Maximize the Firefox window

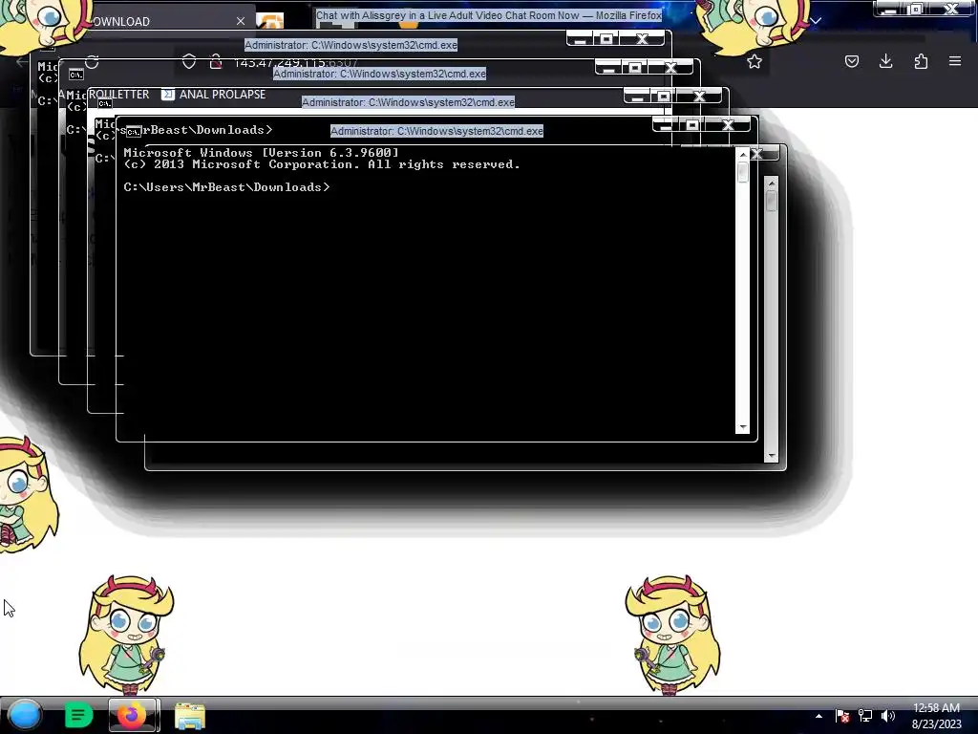[916, 10]
